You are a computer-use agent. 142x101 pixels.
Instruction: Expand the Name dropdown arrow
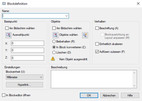tap(67, 16)
